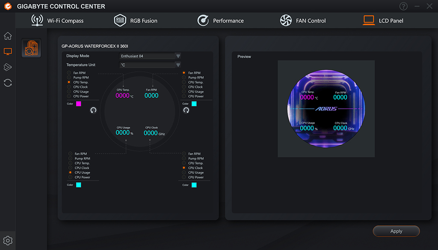Click the circular AORUS LCD preview image

point(326,109)
